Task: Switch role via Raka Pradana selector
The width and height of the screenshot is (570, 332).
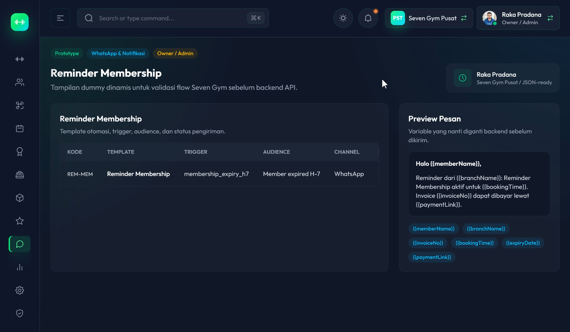Action: [518, 18]
